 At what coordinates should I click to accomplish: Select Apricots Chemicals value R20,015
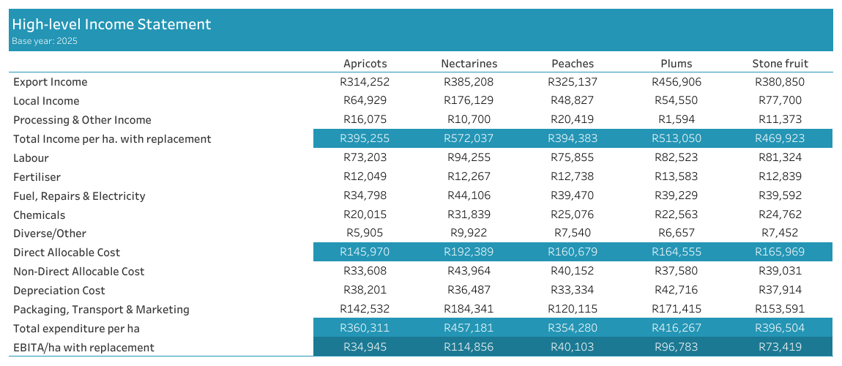(x=365, y=214)
